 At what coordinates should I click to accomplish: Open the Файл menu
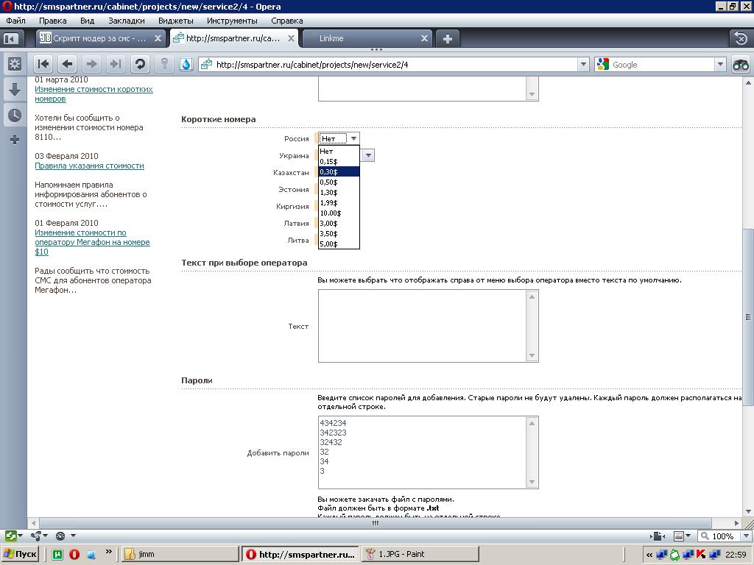16,21
